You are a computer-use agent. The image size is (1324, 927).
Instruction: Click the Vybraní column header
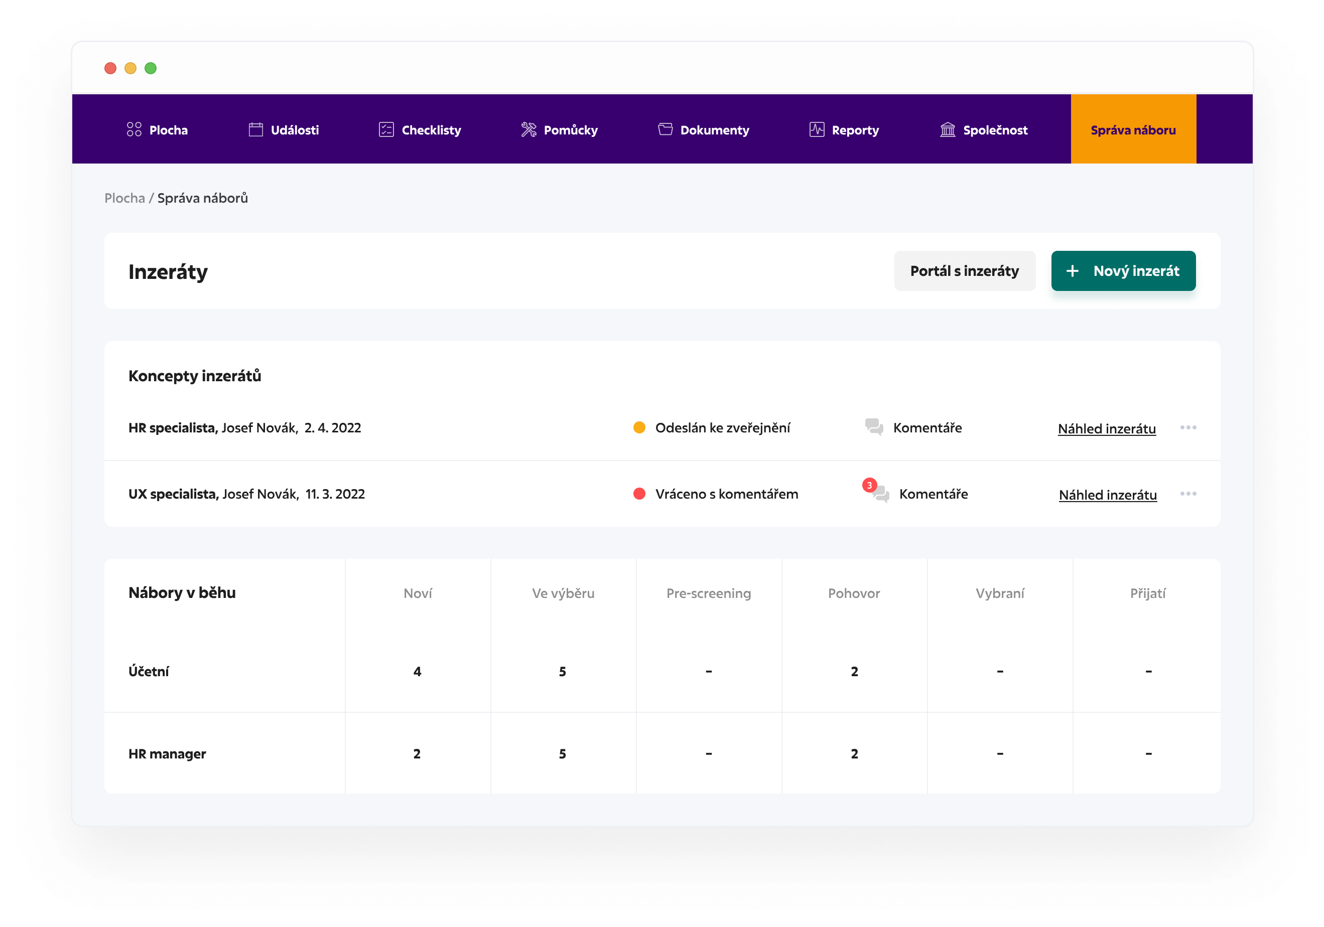click(x=1000, y=593)
